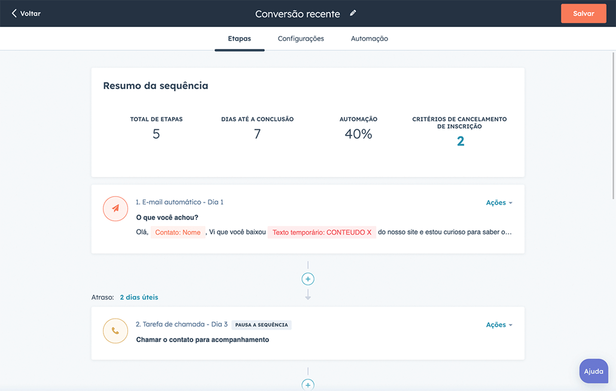Click the cancellation criteria count 2
616x391 pixels.
pyautogui.click(x=460, y=141)
